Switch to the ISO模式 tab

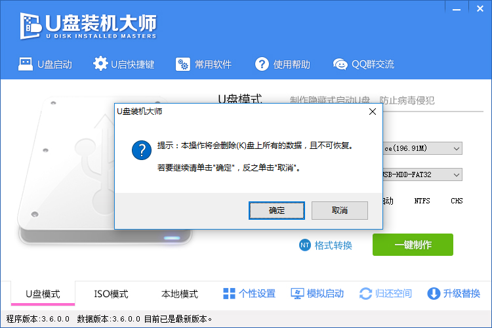coord(111,294)
